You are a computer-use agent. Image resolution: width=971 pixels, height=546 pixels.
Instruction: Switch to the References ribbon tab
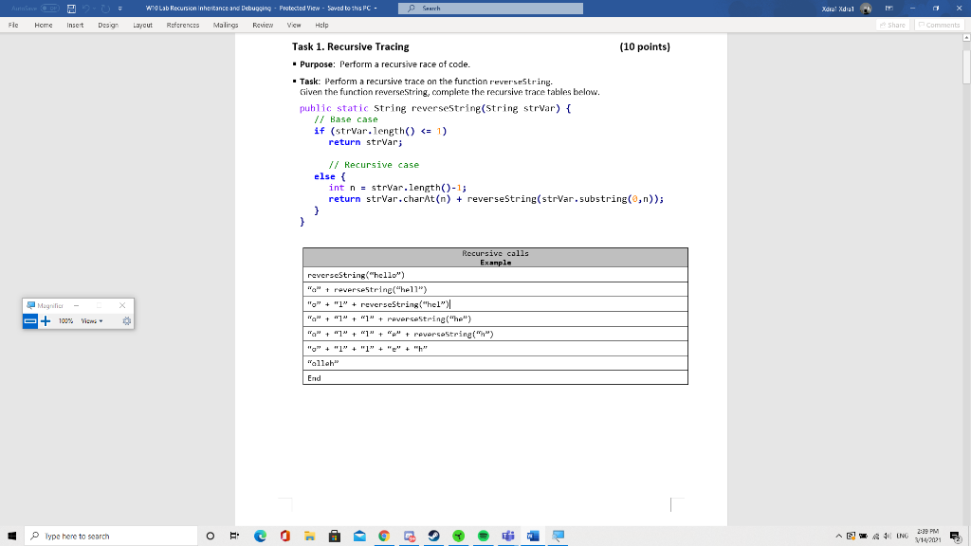[183, 26]
